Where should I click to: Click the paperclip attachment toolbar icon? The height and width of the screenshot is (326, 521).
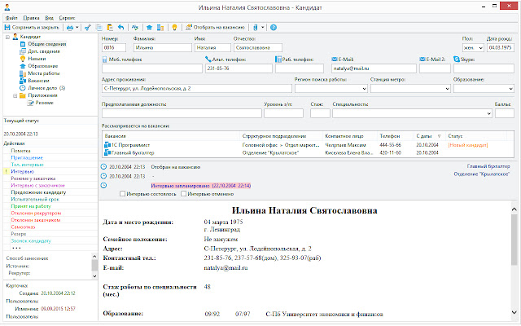pos(256,27)
